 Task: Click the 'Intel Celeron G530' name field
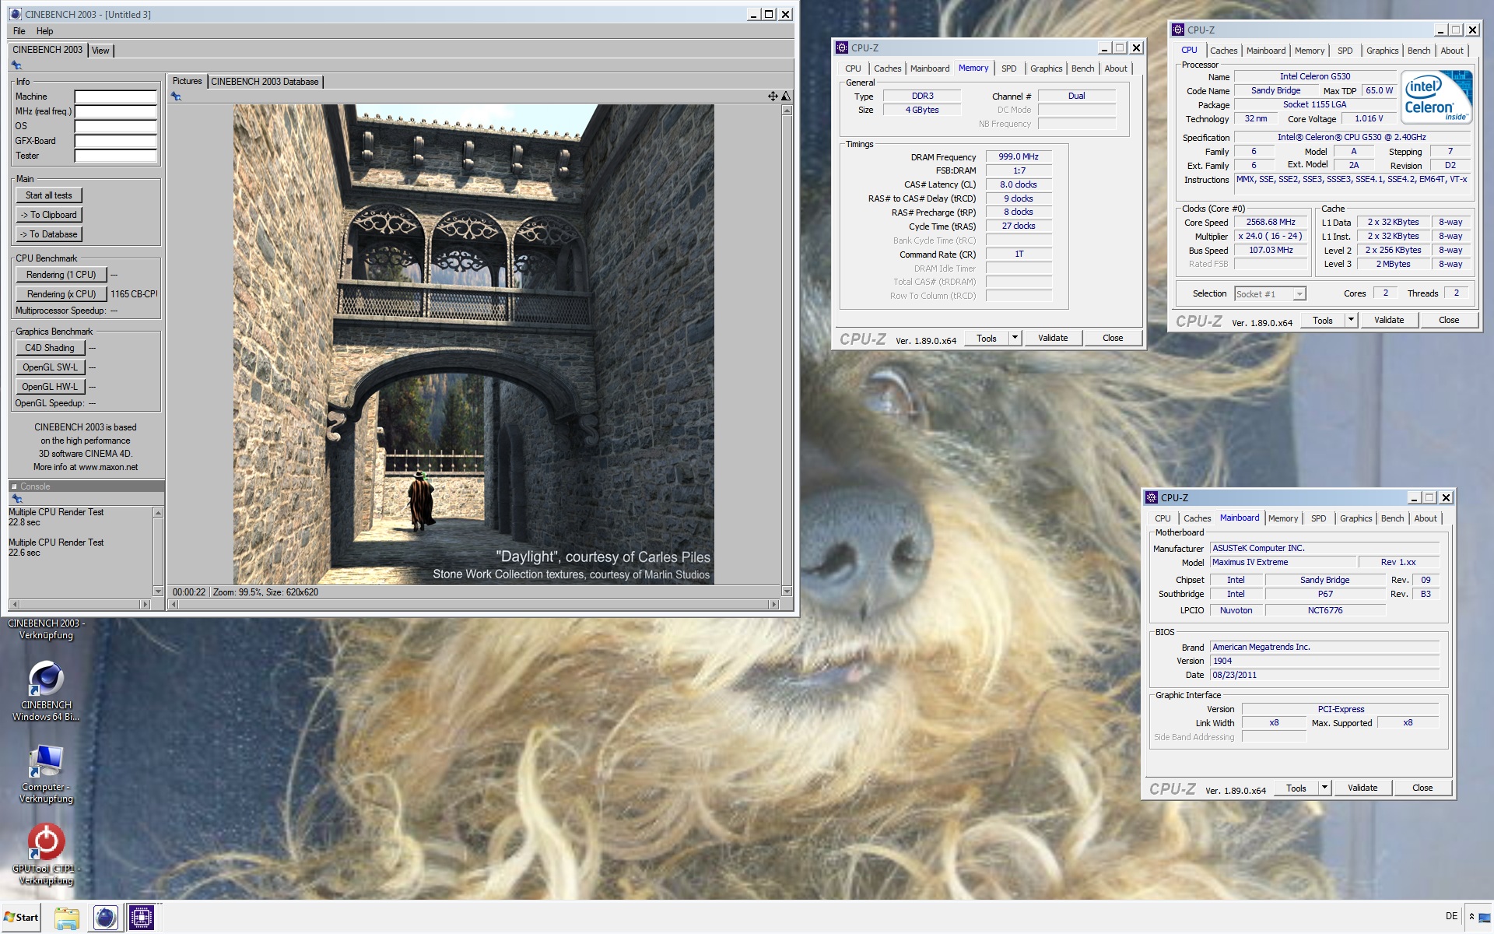[1315, 76]
